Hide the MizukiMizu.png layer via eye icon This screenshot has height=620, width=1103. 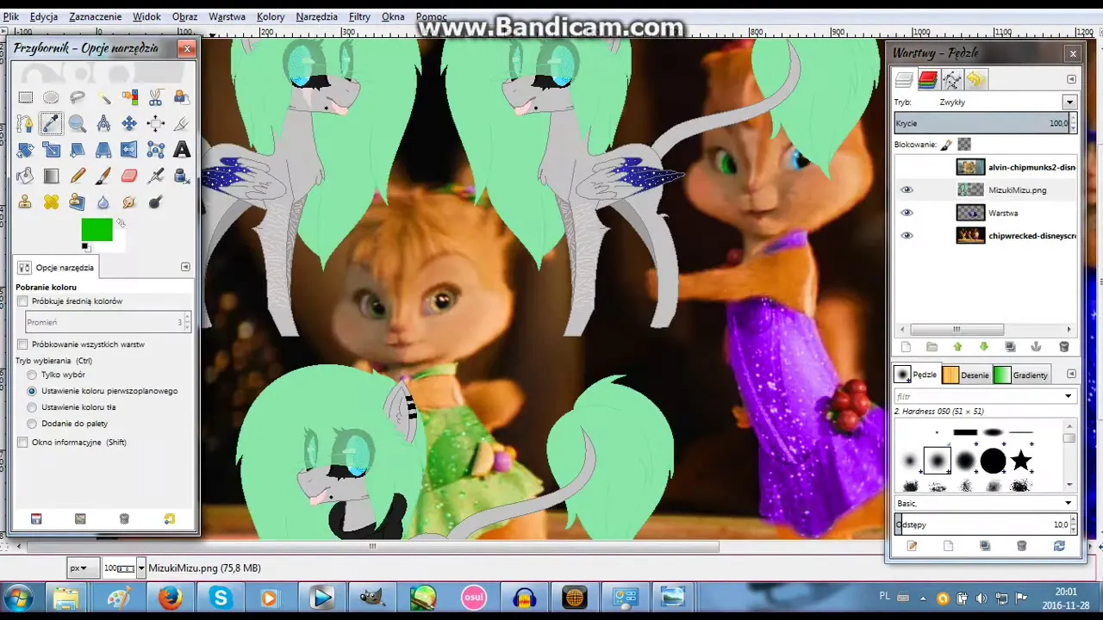pyautogui.click(x=907, y=190)
